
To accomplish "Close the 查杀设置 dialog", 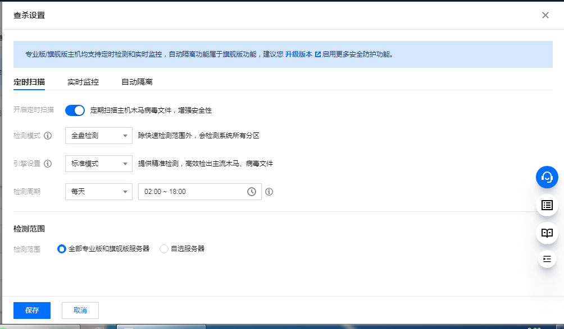I will (545, 15).
